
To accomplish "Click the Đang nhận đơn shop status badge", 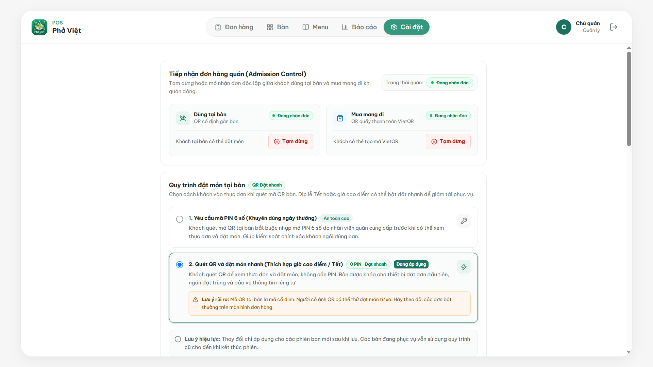I will click(450, 83).
